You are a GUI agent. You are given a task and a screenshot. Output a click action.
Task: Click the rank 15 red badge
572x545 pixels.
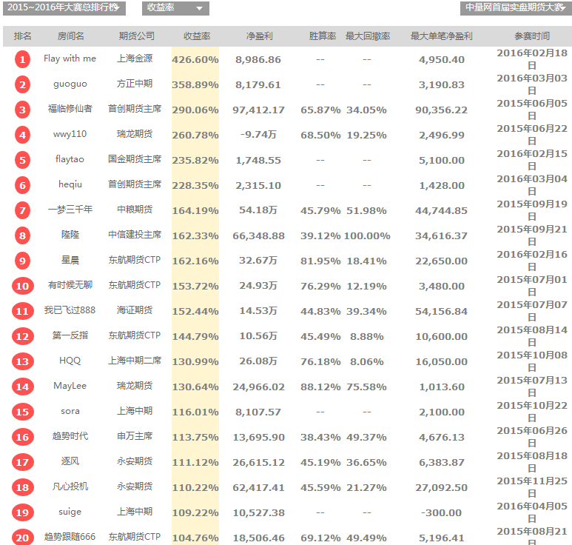click(x=22, y=412)
